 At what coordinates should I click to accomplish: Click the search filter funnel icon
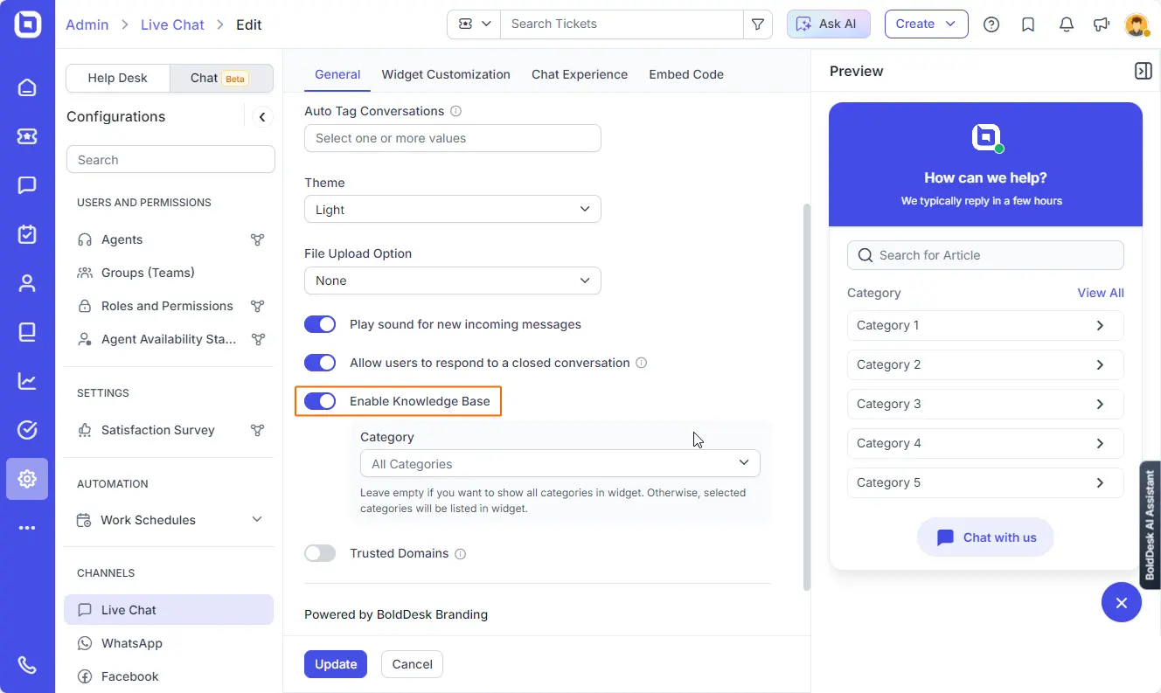(x=758, y=24)
